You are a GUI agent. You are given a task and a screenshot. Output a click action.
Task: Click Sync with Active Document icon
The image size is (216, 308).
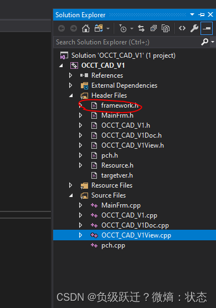tap(141, 28)
